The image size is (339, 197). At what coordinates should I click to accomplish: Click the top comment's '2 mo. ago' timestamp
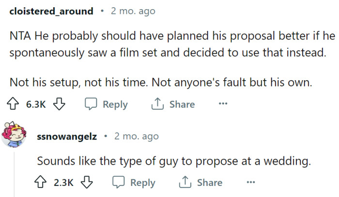click(x=133, y=11)
